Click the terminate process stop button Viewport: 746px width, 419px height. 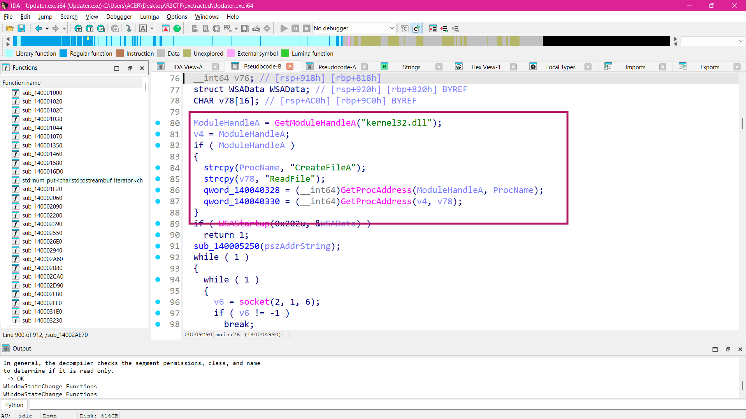coord(307,28)
